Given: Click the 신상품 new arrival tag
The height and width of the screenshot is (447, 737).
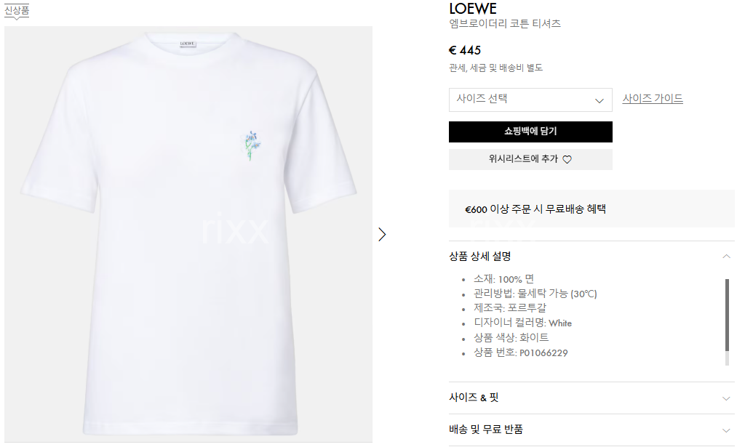Looking at the screenshot, I should click(x=17, y=10).
